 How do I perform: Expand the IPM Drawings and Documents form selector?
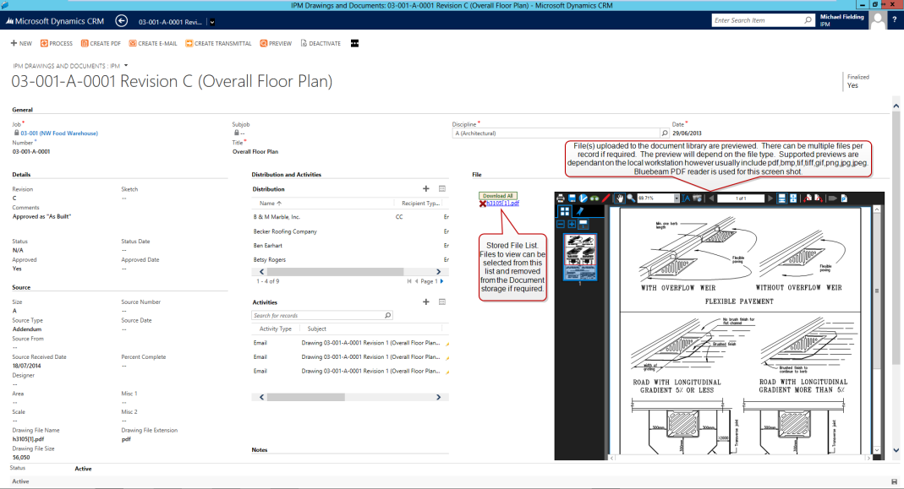(126, 65)
